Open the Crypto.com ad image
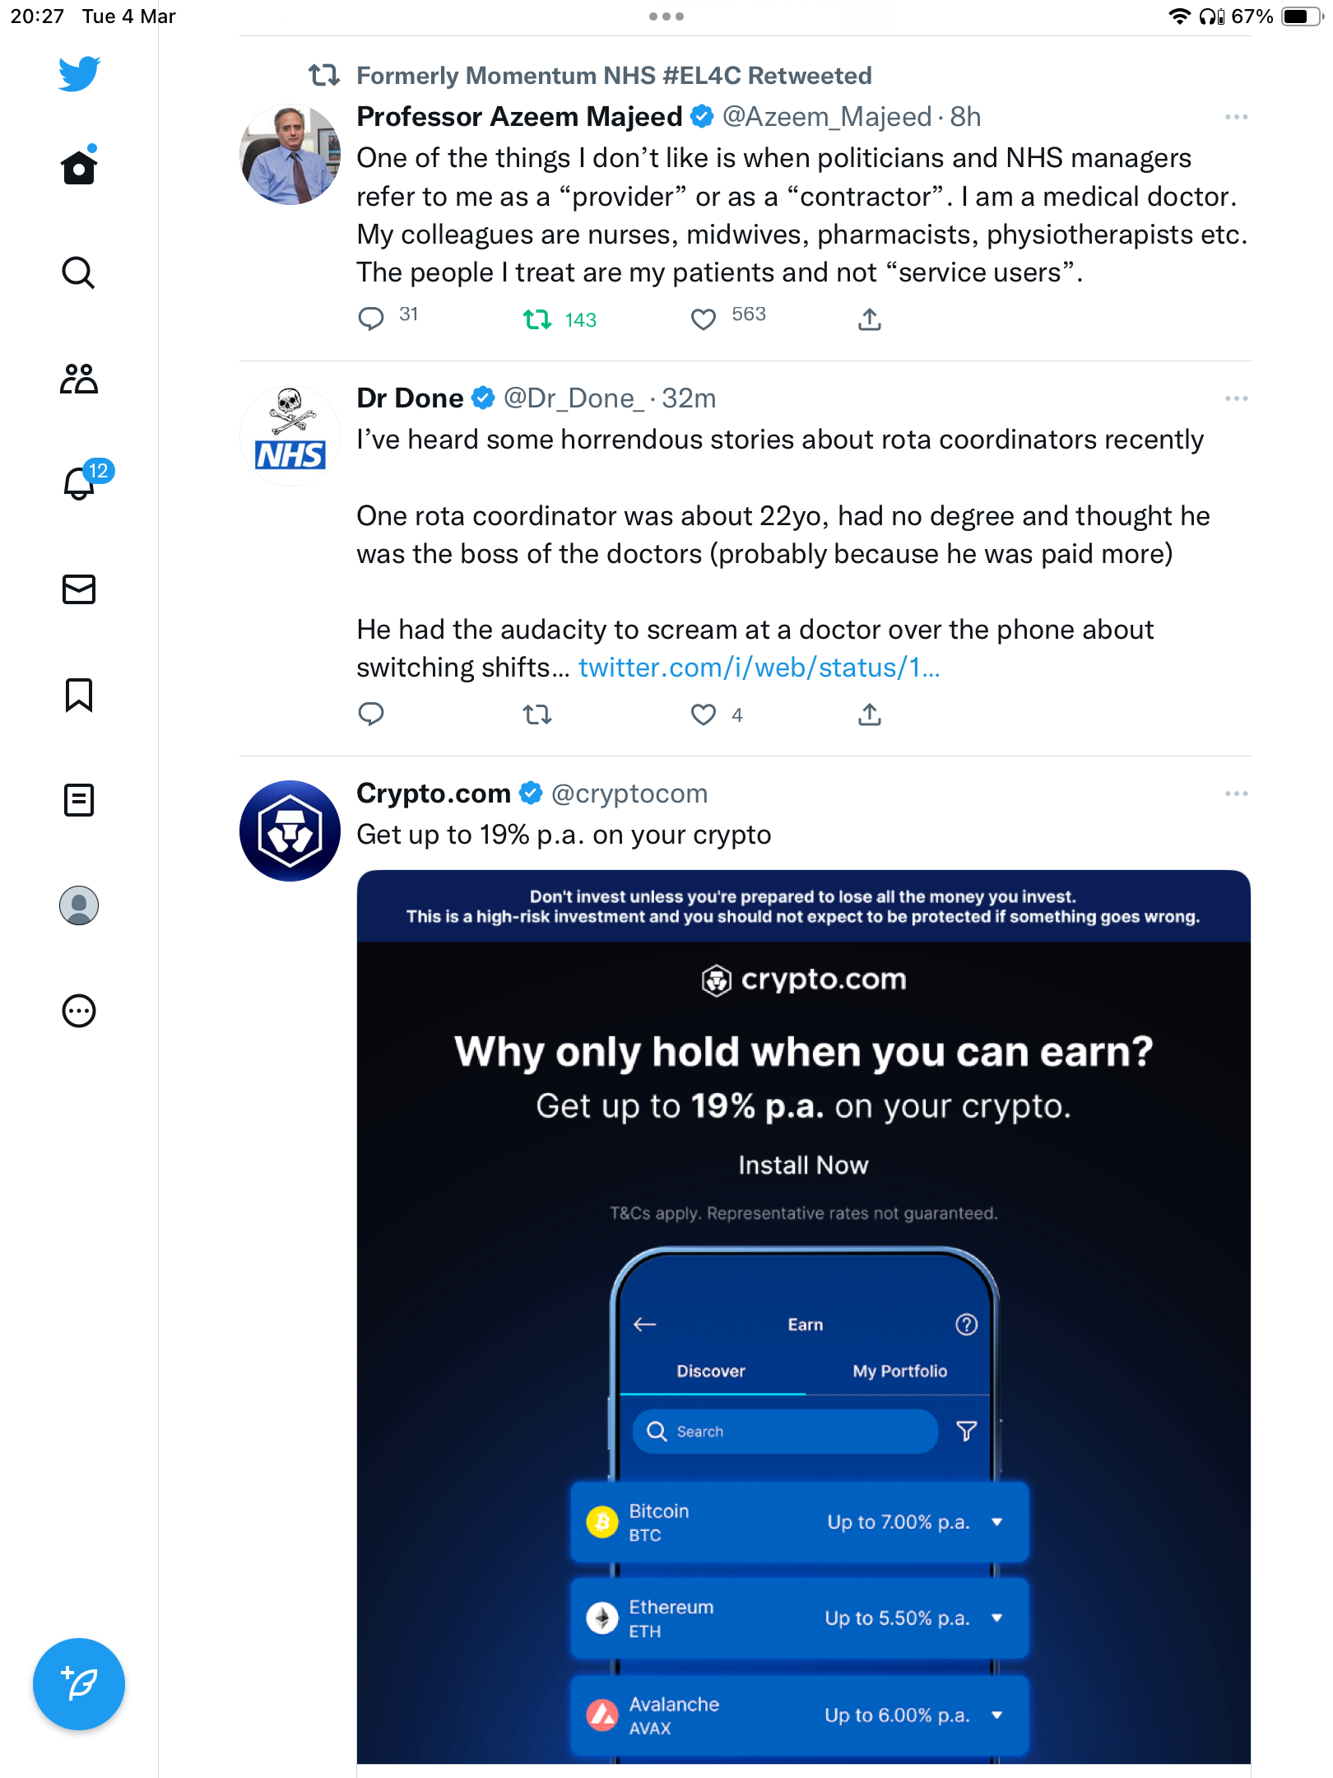1333x1778 pixels. [x=804, y=1317]
